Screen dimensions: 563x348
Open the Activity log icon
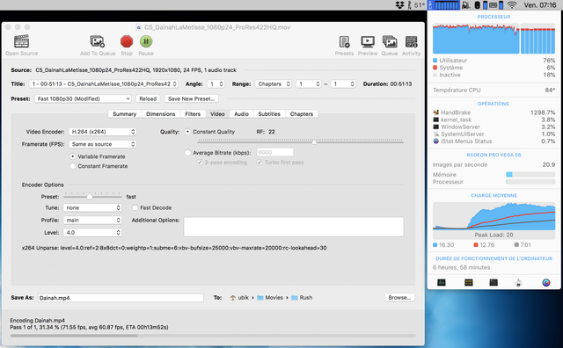[x=411, y=41]
